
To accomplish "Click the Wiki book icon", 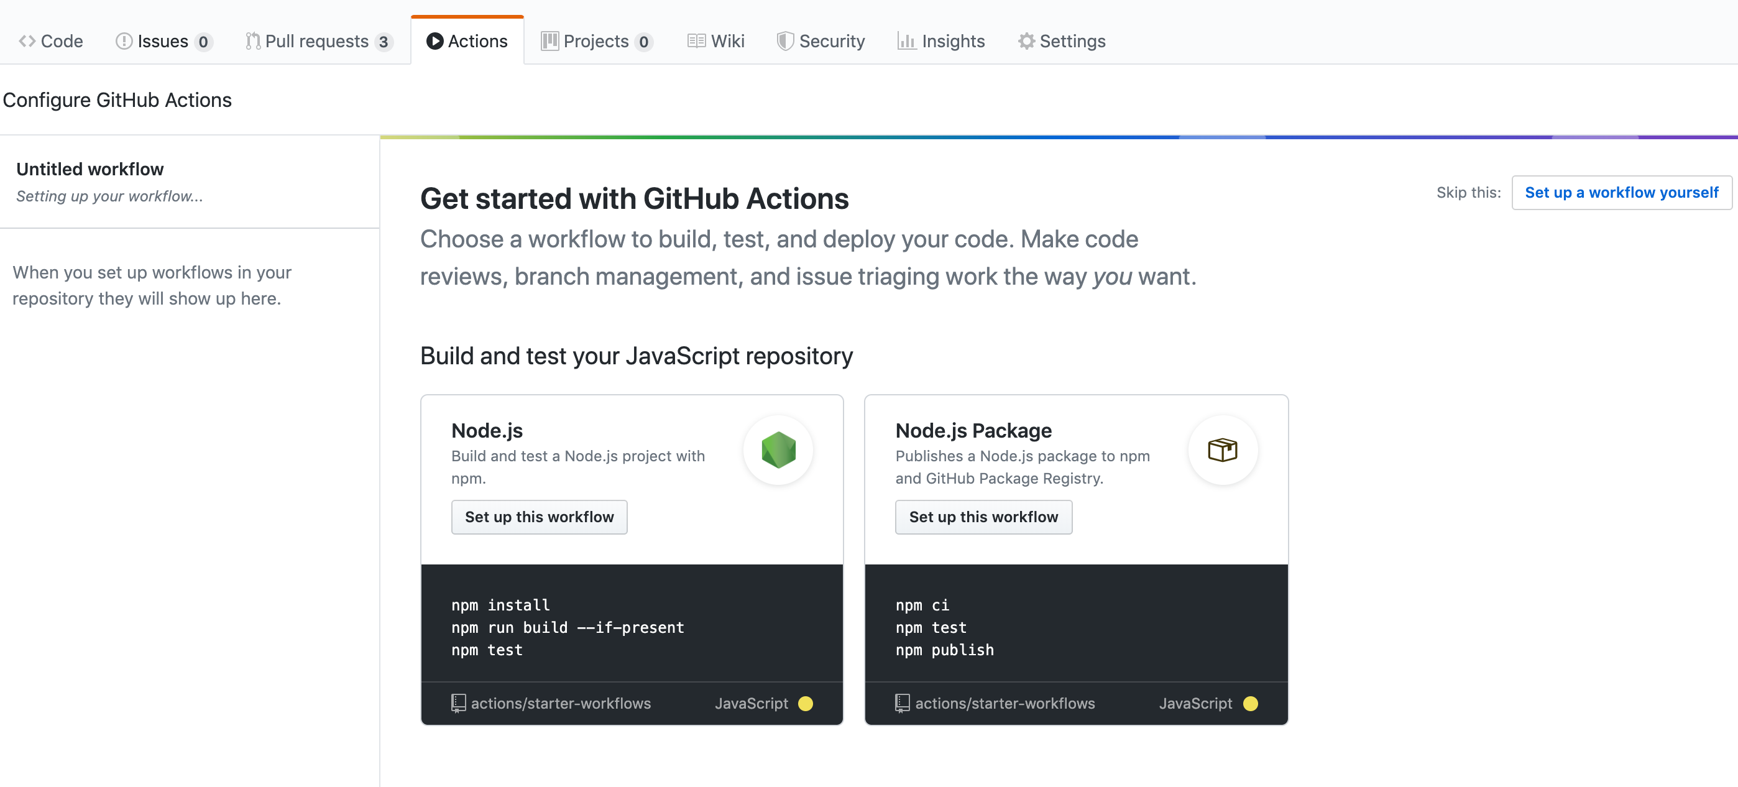I will (696, 40).
